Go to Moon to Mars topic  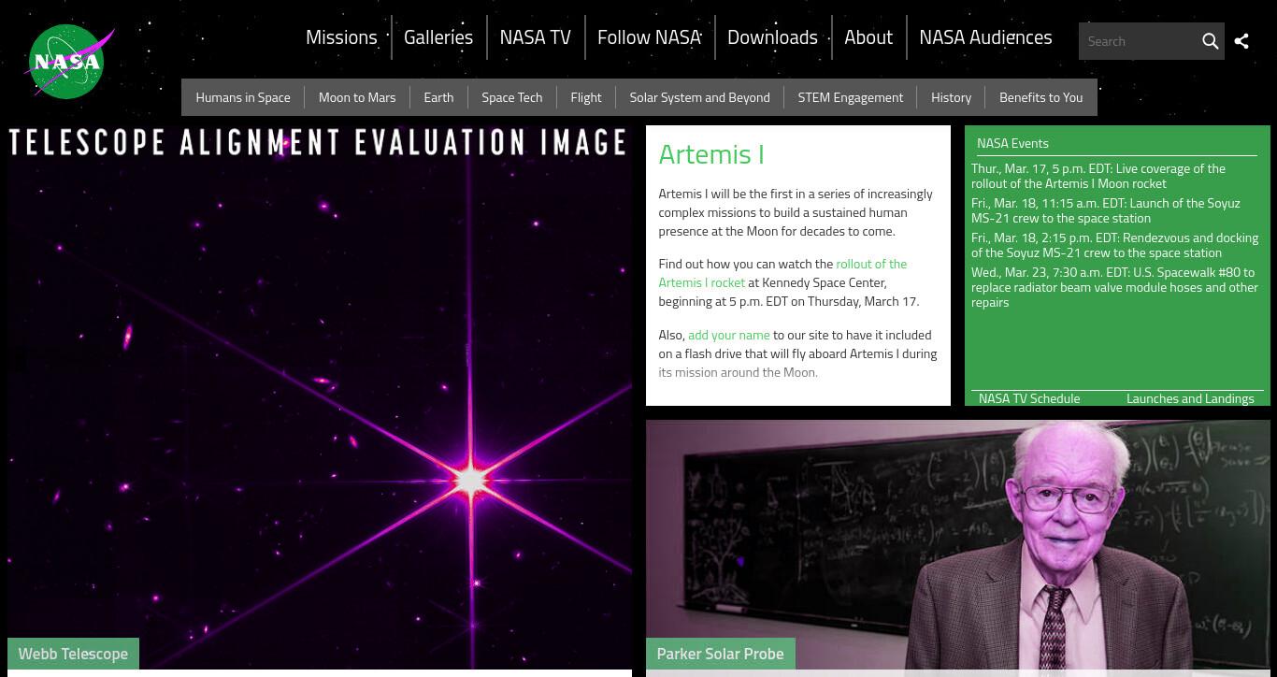357,97
